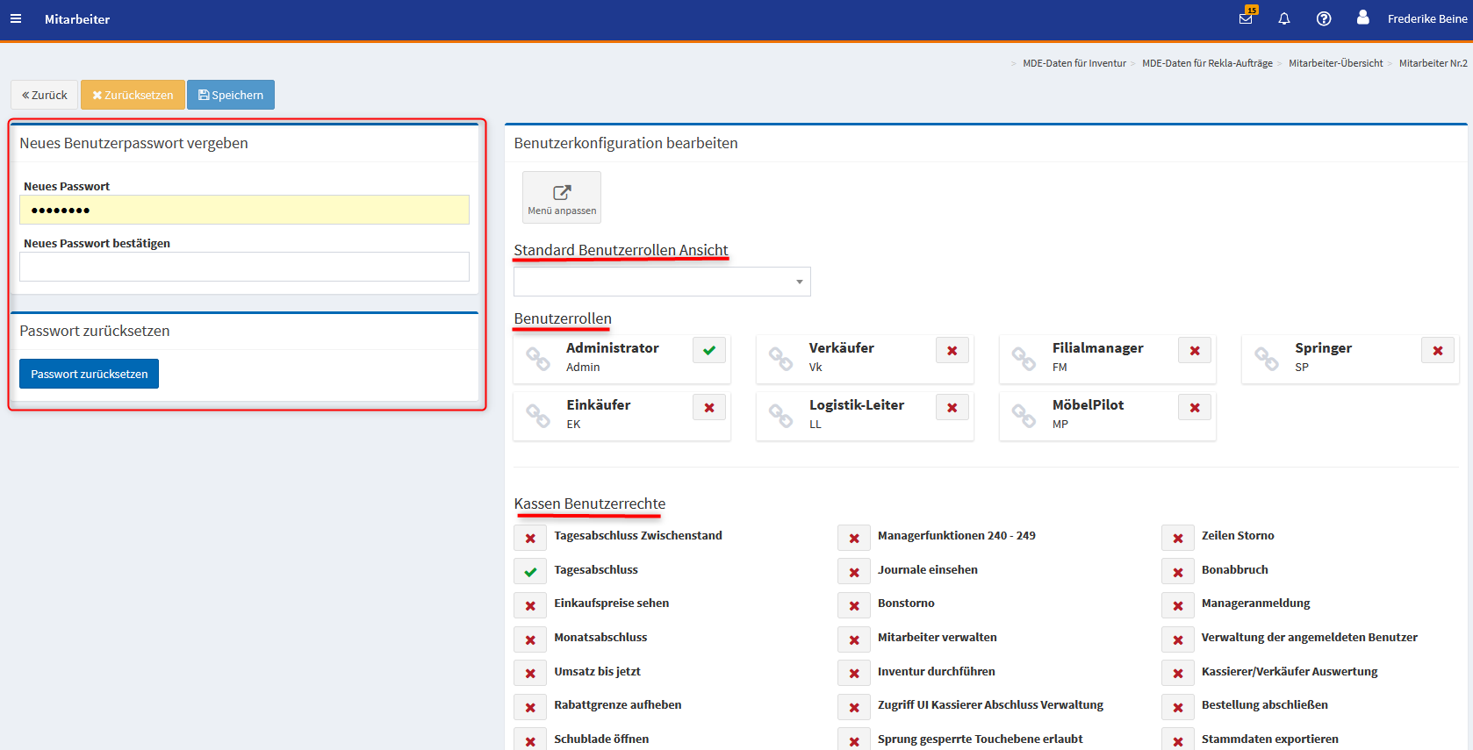
Task: Click the user profile icon
Action: pyautogui.click(x=1362, y=18)
